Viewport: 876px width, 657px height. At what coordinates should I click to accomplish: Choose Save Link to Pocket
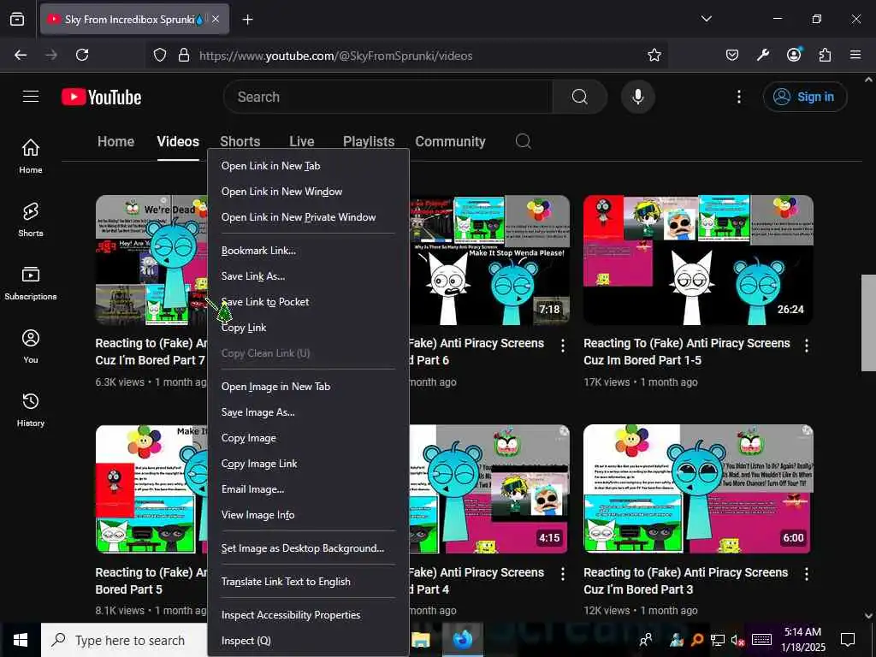point(308,302)
